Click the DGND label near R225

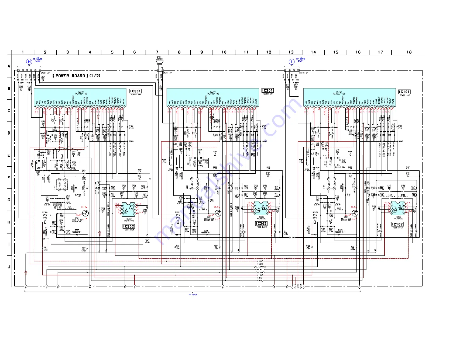click(x=265, y=141)
